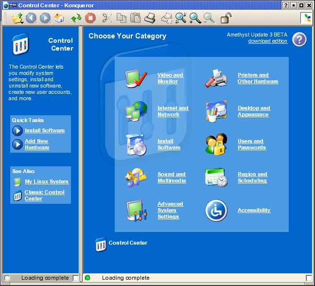
Task: Click the Copy toolbar icon
Action: click(122, 18)
